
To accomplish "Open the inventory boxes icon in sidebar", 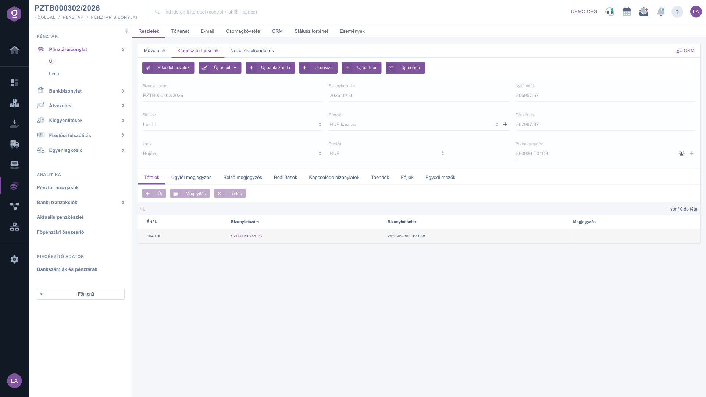I will [14, 103].
